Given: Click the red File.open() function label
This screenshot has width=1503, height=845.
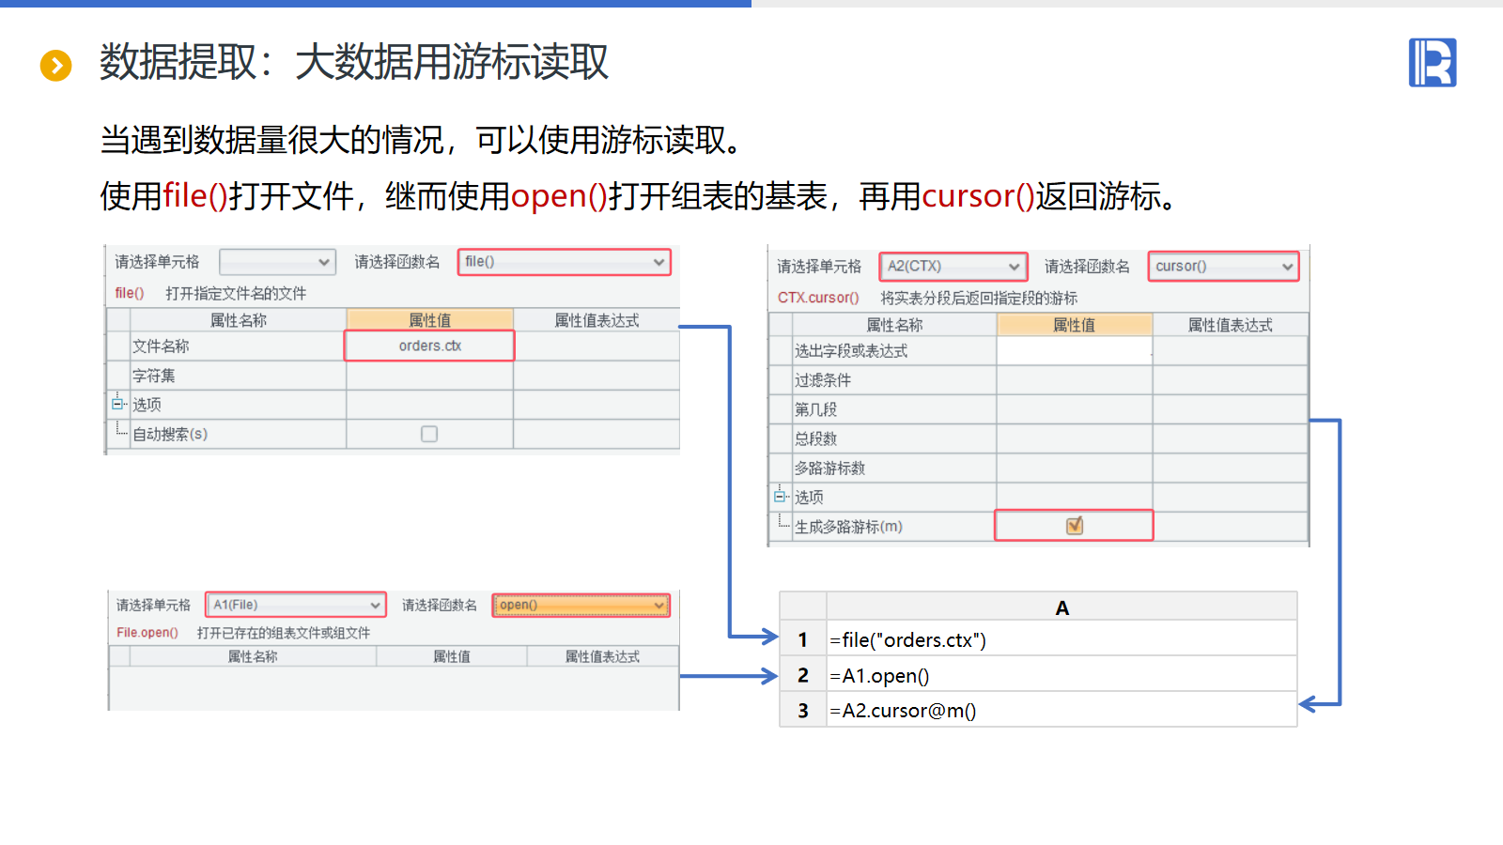Looking at the screenshot, I should point(147,633).
